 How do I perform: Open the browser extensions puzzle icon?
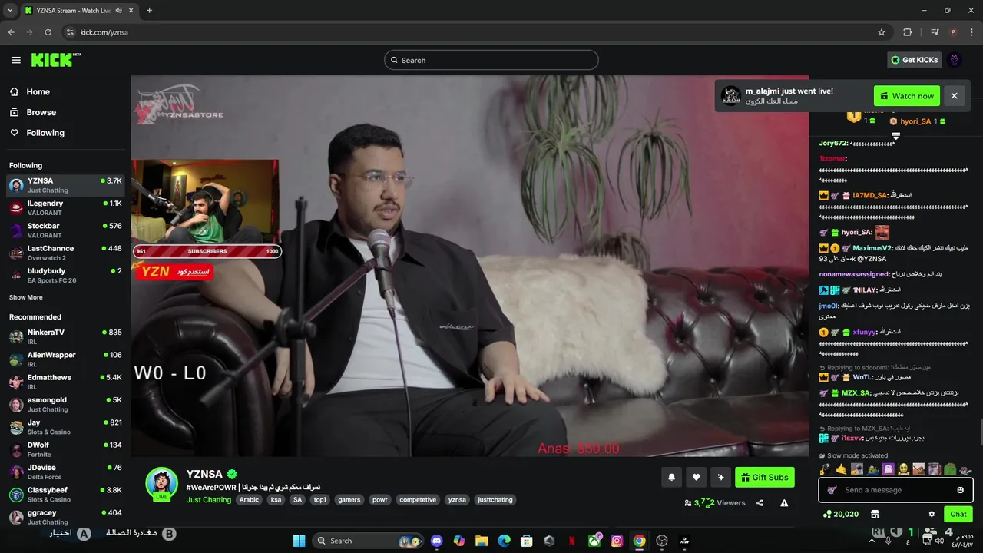coord(907,32)
